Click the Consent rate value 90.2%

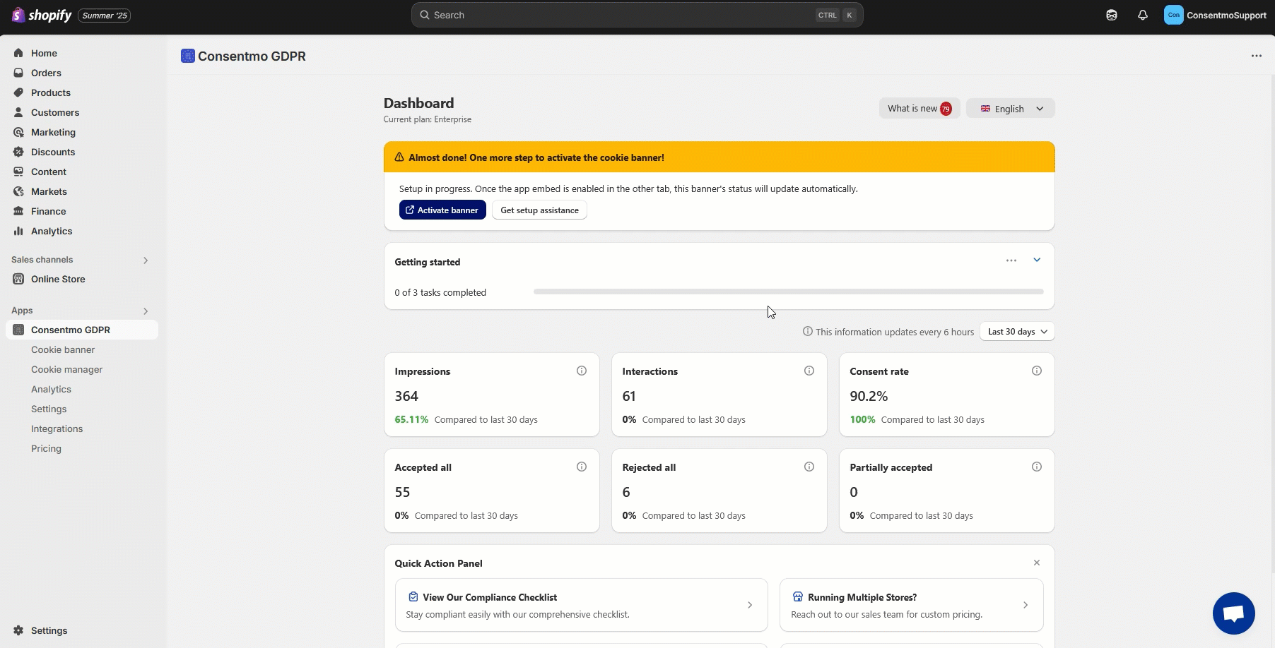pyautogui.click(x=869, y=396)
